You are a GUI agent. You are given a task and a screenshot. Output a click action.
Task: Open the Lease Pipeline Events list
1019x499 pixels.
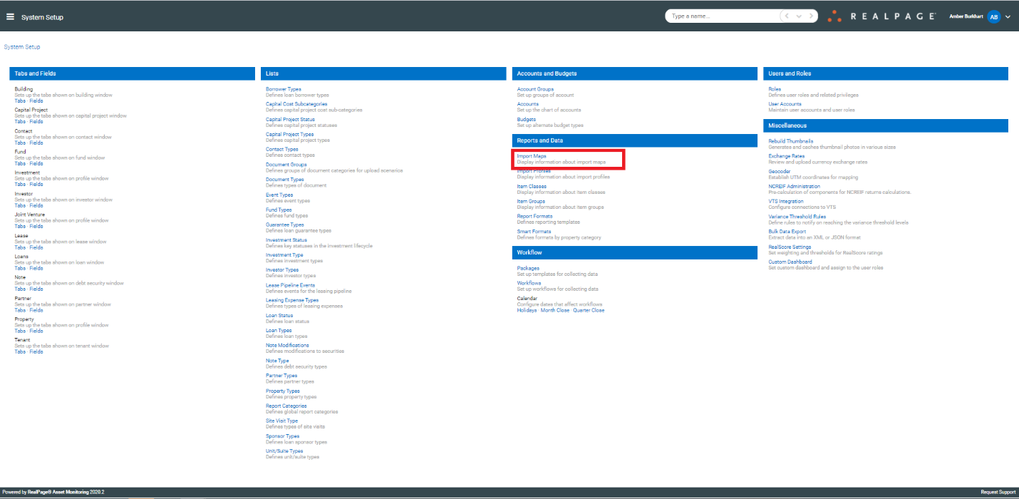[x=290, y=285]
